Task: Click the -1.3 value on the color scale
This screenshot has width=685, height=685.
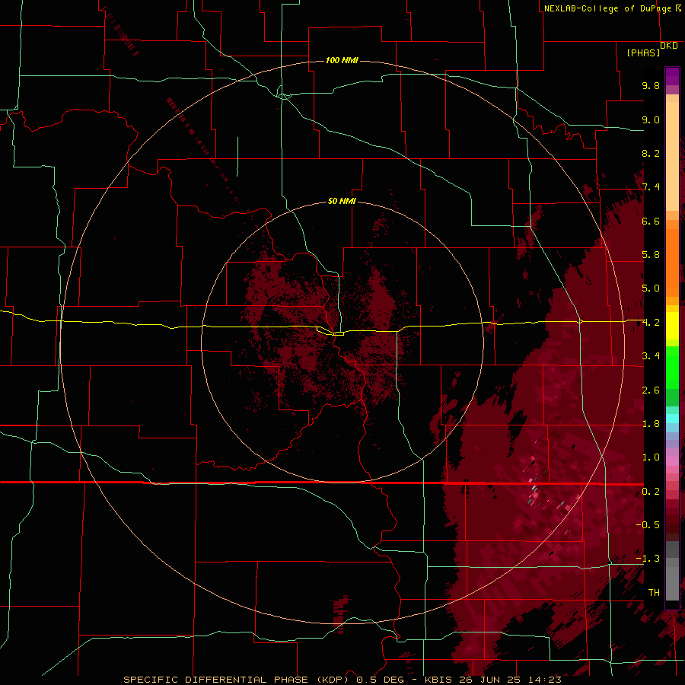Action: (x=648, y=559)
